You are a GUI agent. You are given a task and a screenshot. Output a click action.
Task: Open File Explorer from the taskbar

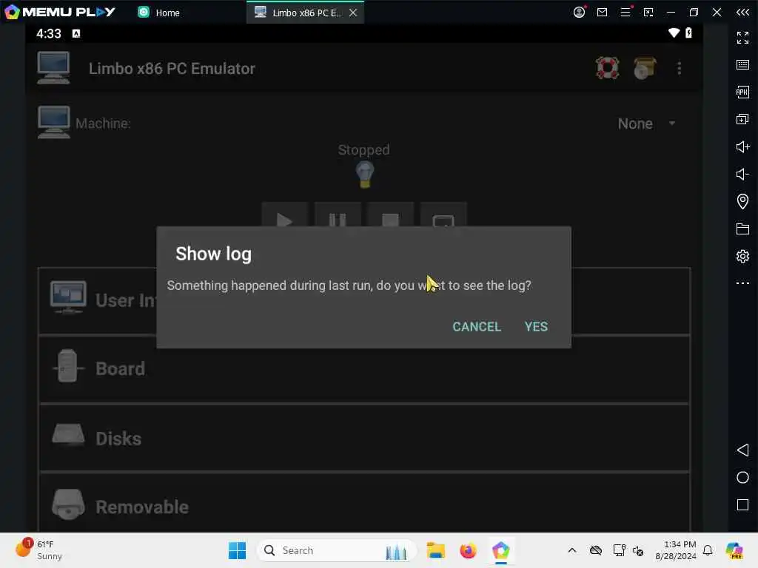pos(435,550)
